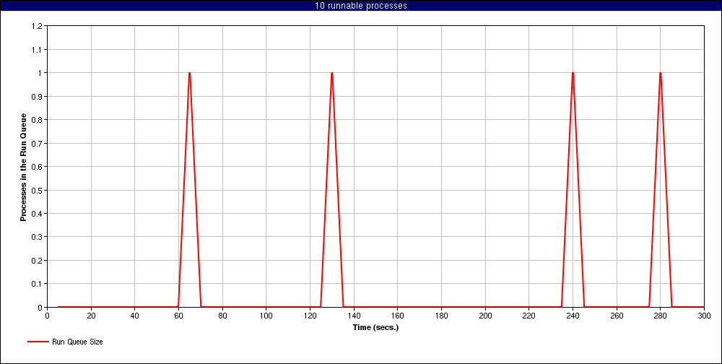
Task: Click the x-axis label 160
Action: pyautogui.click(x=397, y=316)
